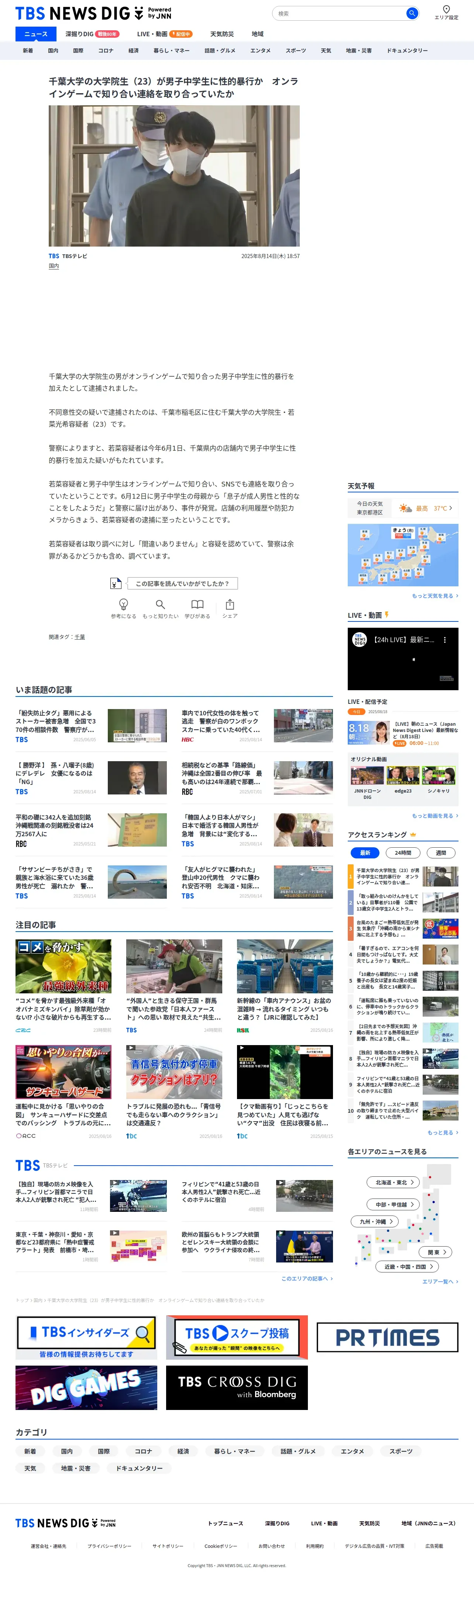Open the 青信号気付かず停車 article thumbnail
Viewport: 474px width, 1617px height.
pyautogui.click(x=174, y=1072)
